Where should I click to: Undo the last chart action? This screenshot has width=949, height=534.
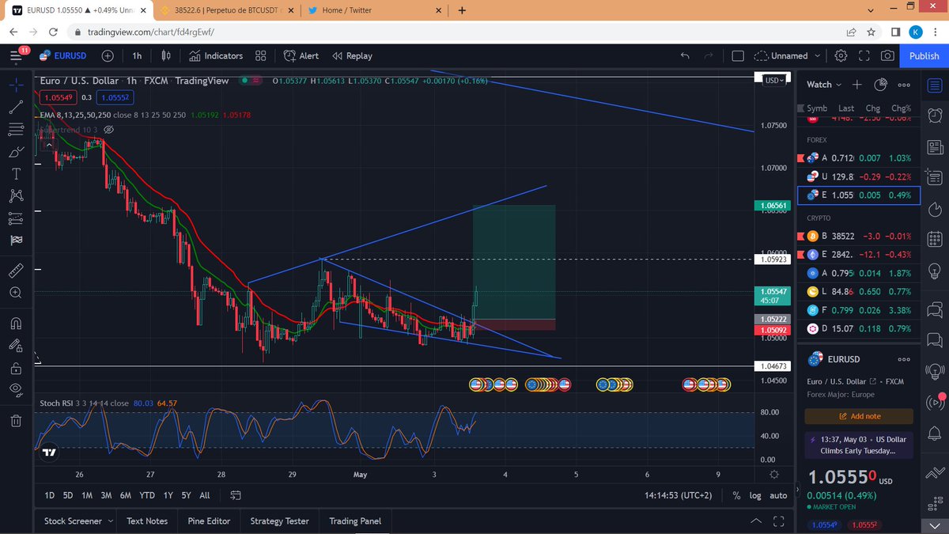(x=685, y=56)
